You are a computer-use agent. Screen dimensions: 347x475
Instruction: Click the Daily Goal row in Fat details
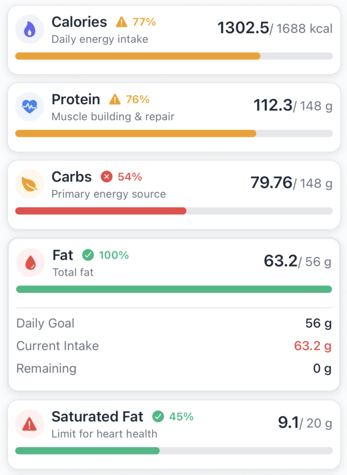point(174,324)
